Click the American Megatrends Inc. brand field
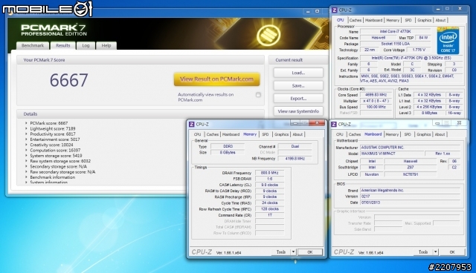The width and height of the screenshot is (476, 273). click(x=410, y=191)
